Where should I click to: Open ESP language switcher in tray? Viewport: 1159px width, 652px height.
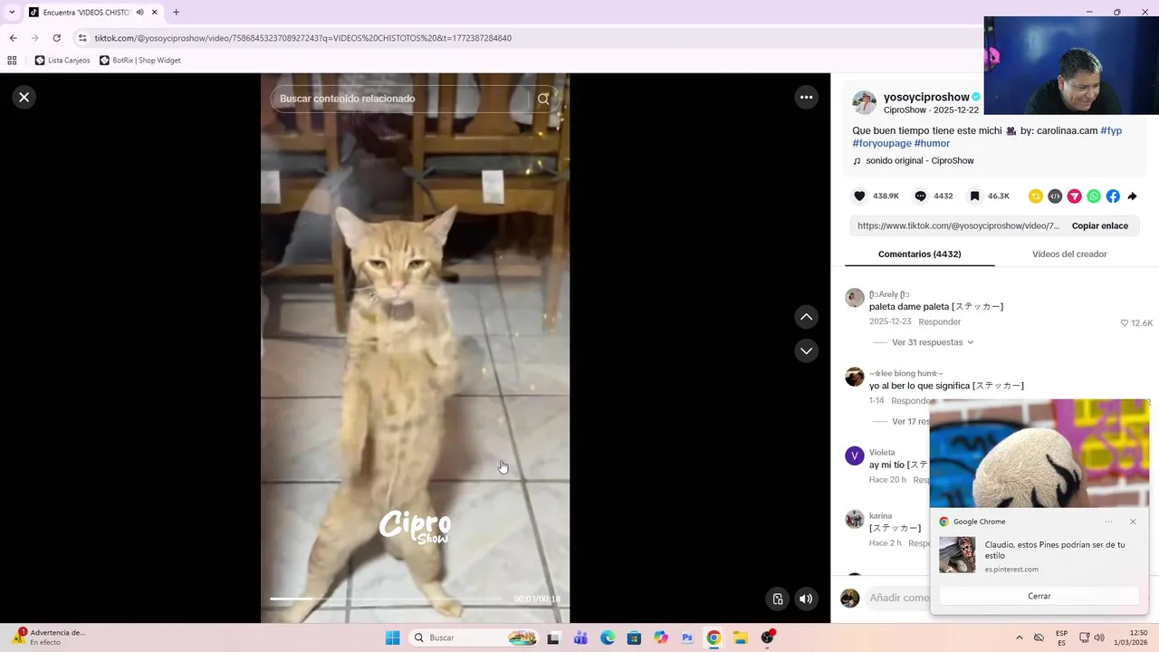(1061, 638)
